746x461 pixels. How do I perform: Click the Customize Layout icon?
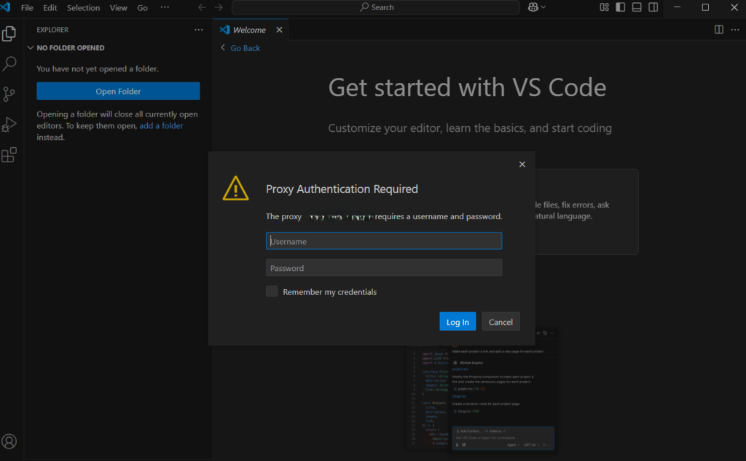click(605, 7)
